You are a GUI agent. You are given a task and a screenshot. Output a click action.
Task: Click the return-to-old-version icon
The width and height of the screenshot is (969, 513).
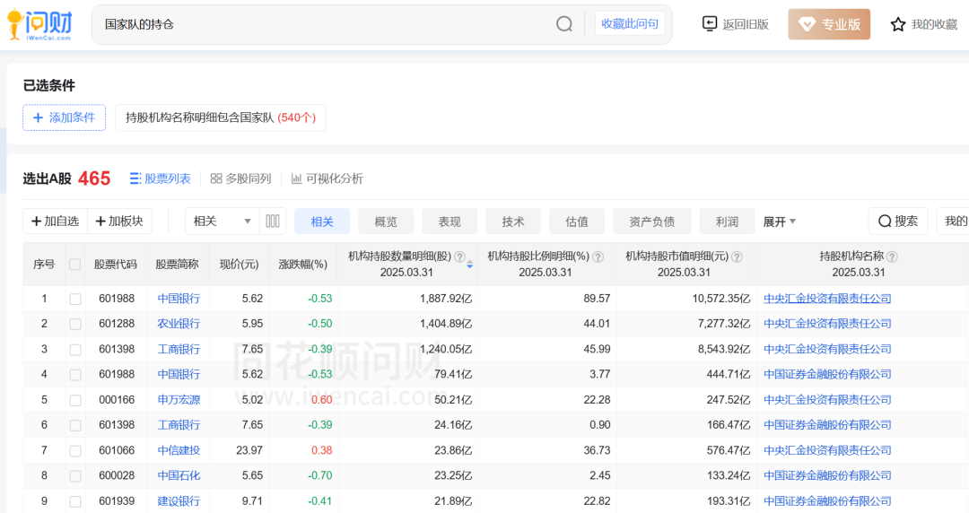pyautogui.click(x=710, y=23)
